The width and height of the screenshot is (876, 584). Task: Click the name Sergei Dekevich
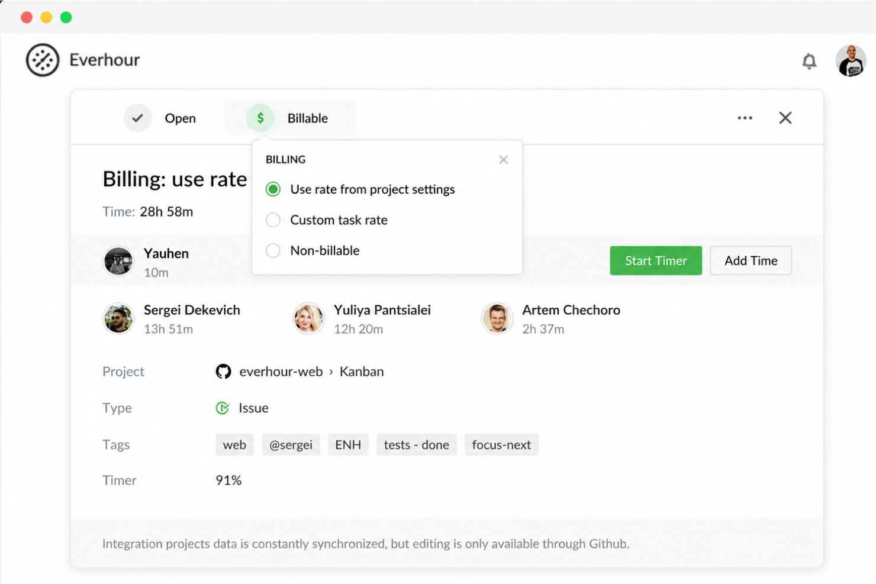[x=192, y=310]
